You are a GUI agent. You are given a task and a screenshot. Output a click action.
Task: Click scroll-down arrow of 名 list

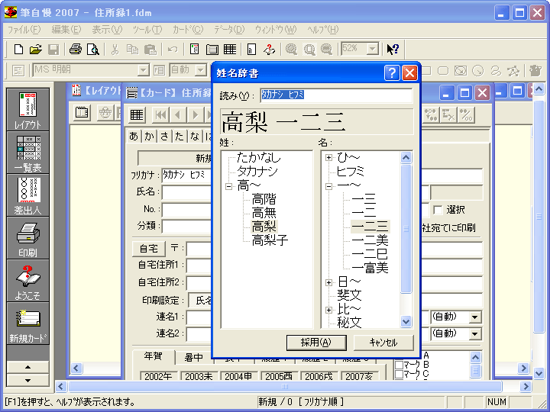pos(406,321)
